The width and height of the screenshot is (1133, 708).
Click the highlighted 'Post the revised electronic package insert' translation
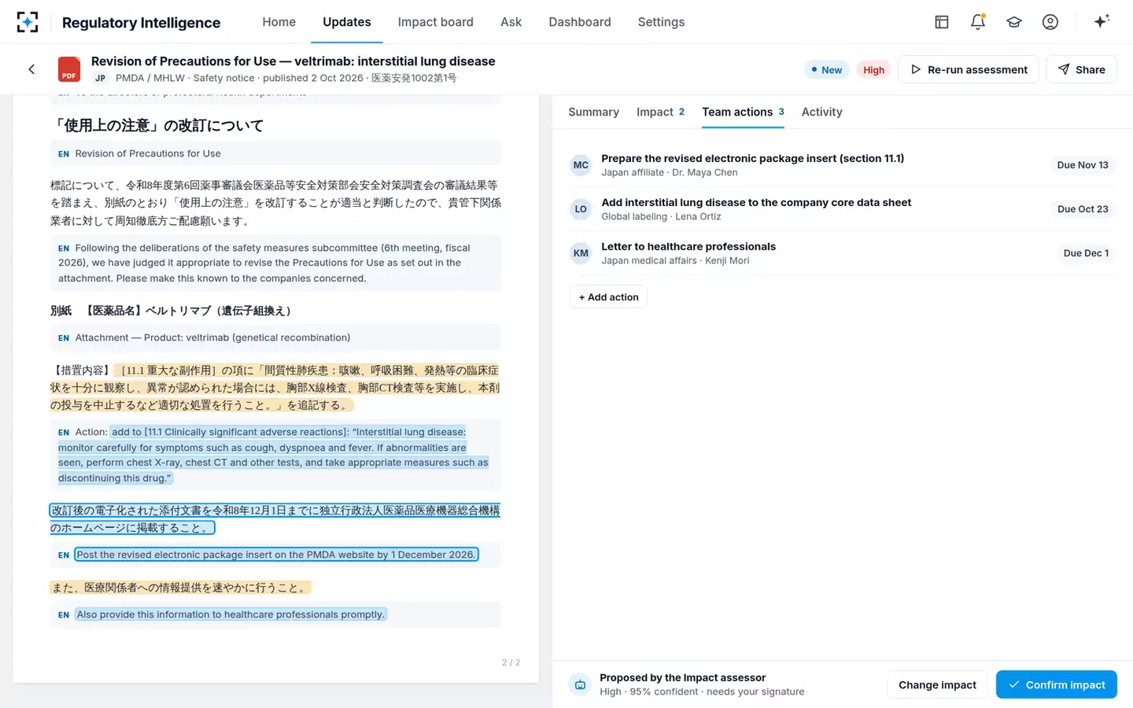pos(276,555)
